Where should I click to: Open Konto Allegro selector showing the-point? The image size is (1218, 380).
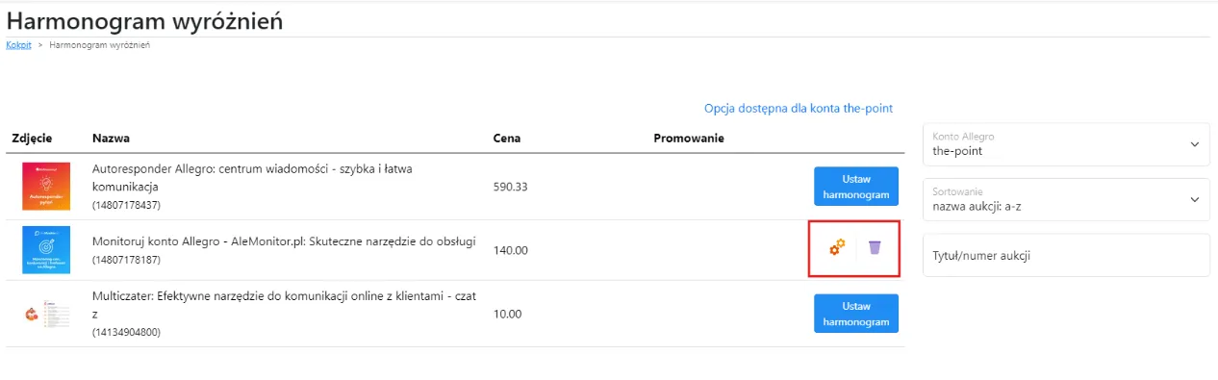(1066, 144)
